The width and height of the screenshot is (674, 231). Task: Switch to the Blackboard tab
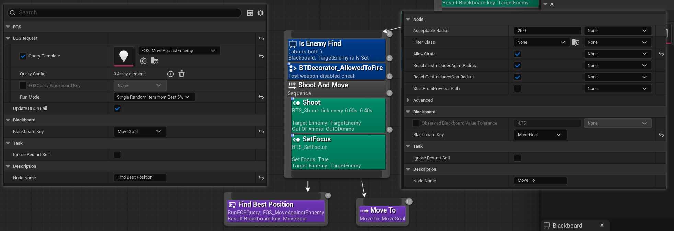[x=567, y=226]
